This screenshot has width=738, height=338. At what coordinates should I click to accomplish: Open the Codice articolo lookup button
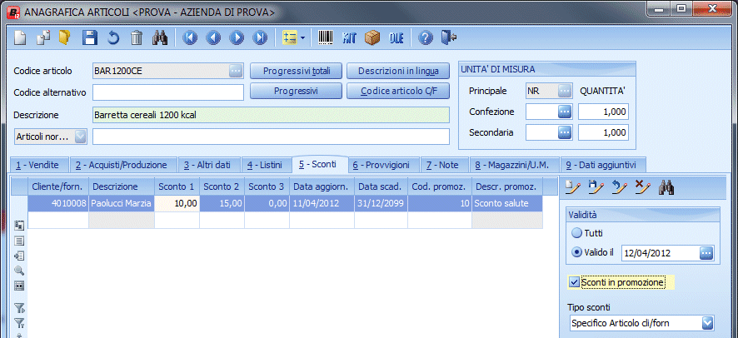click(236, 72)
